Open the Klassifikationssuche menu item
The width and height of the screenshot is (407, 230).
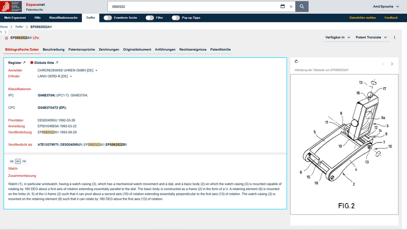[x=63, y=18]
